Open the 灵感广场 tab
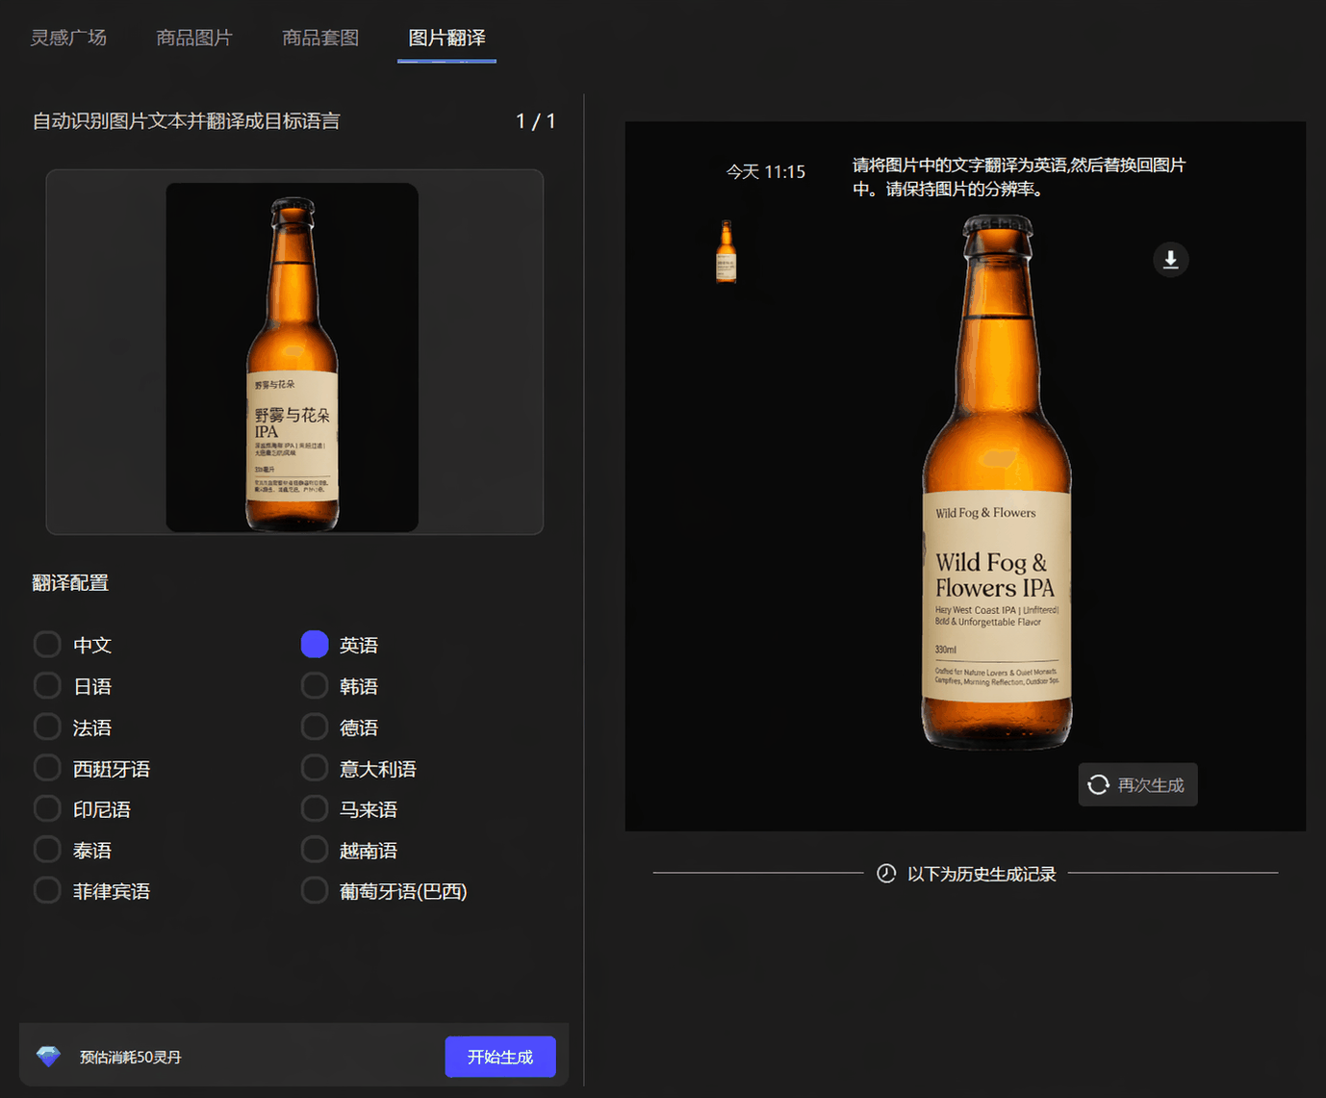Image resolution: width=1326 pixels, height=1098 pixels. [x=68, y=38]
